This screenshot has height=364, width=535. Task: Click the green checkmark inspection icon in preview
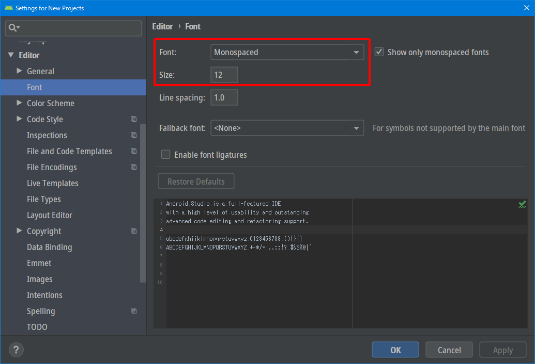tap(522, 205)
